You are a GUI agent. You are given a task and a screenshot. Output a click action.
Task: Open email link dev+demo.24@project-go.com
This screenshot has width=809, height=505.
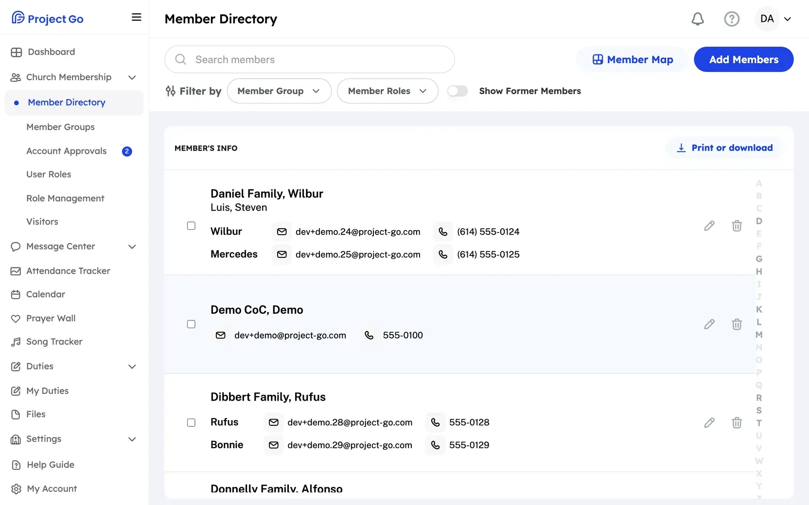(358, 232)
